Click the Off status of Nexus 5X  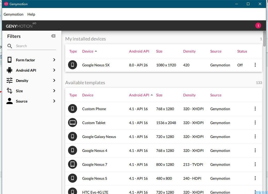pos(240,65)
